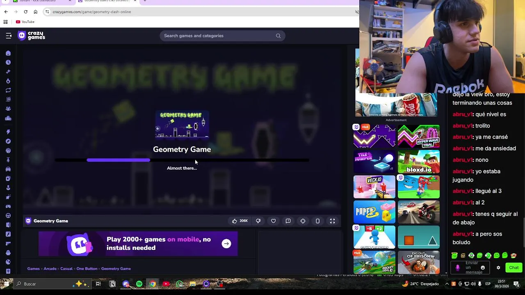525x295 pixels.
Task: Open the Arcade breadcrumb link
Action: [50, 269]
